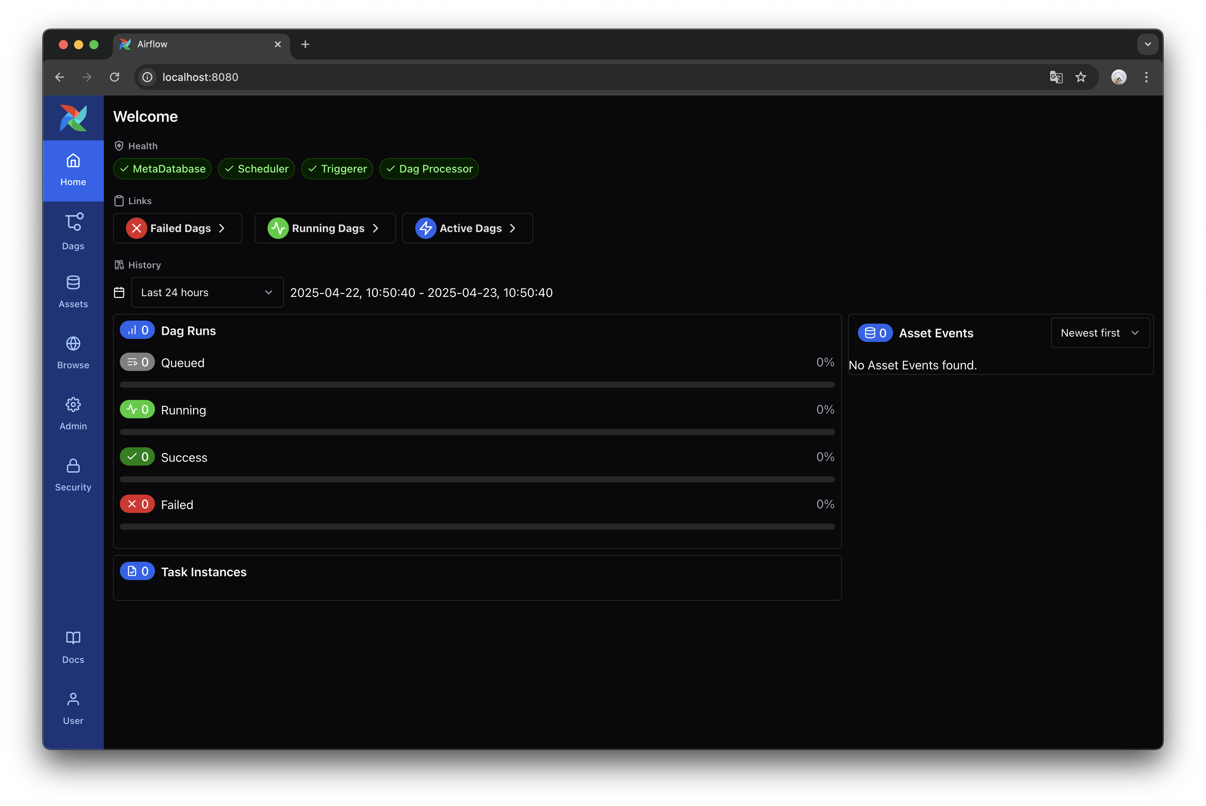Click the red Failed Dags X icon
The width and height of the screenshot is (1206, 806).
pos(136,228)
